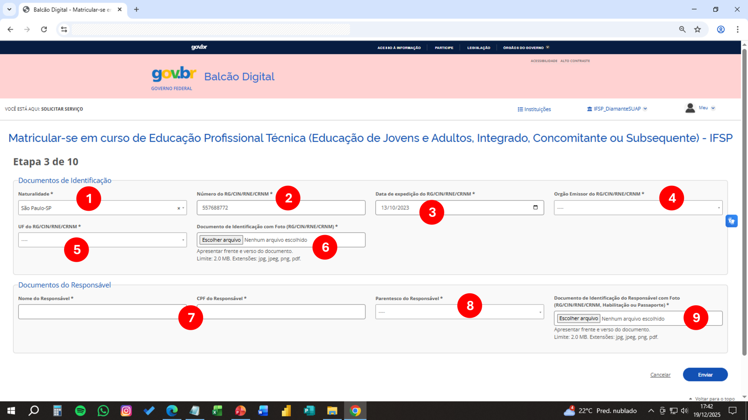The height and width of the screenshot is (420, 748).
Task: Expand the UF do RG/CIN/RNE/CRNM dropdown
Action: click(183, 240)
